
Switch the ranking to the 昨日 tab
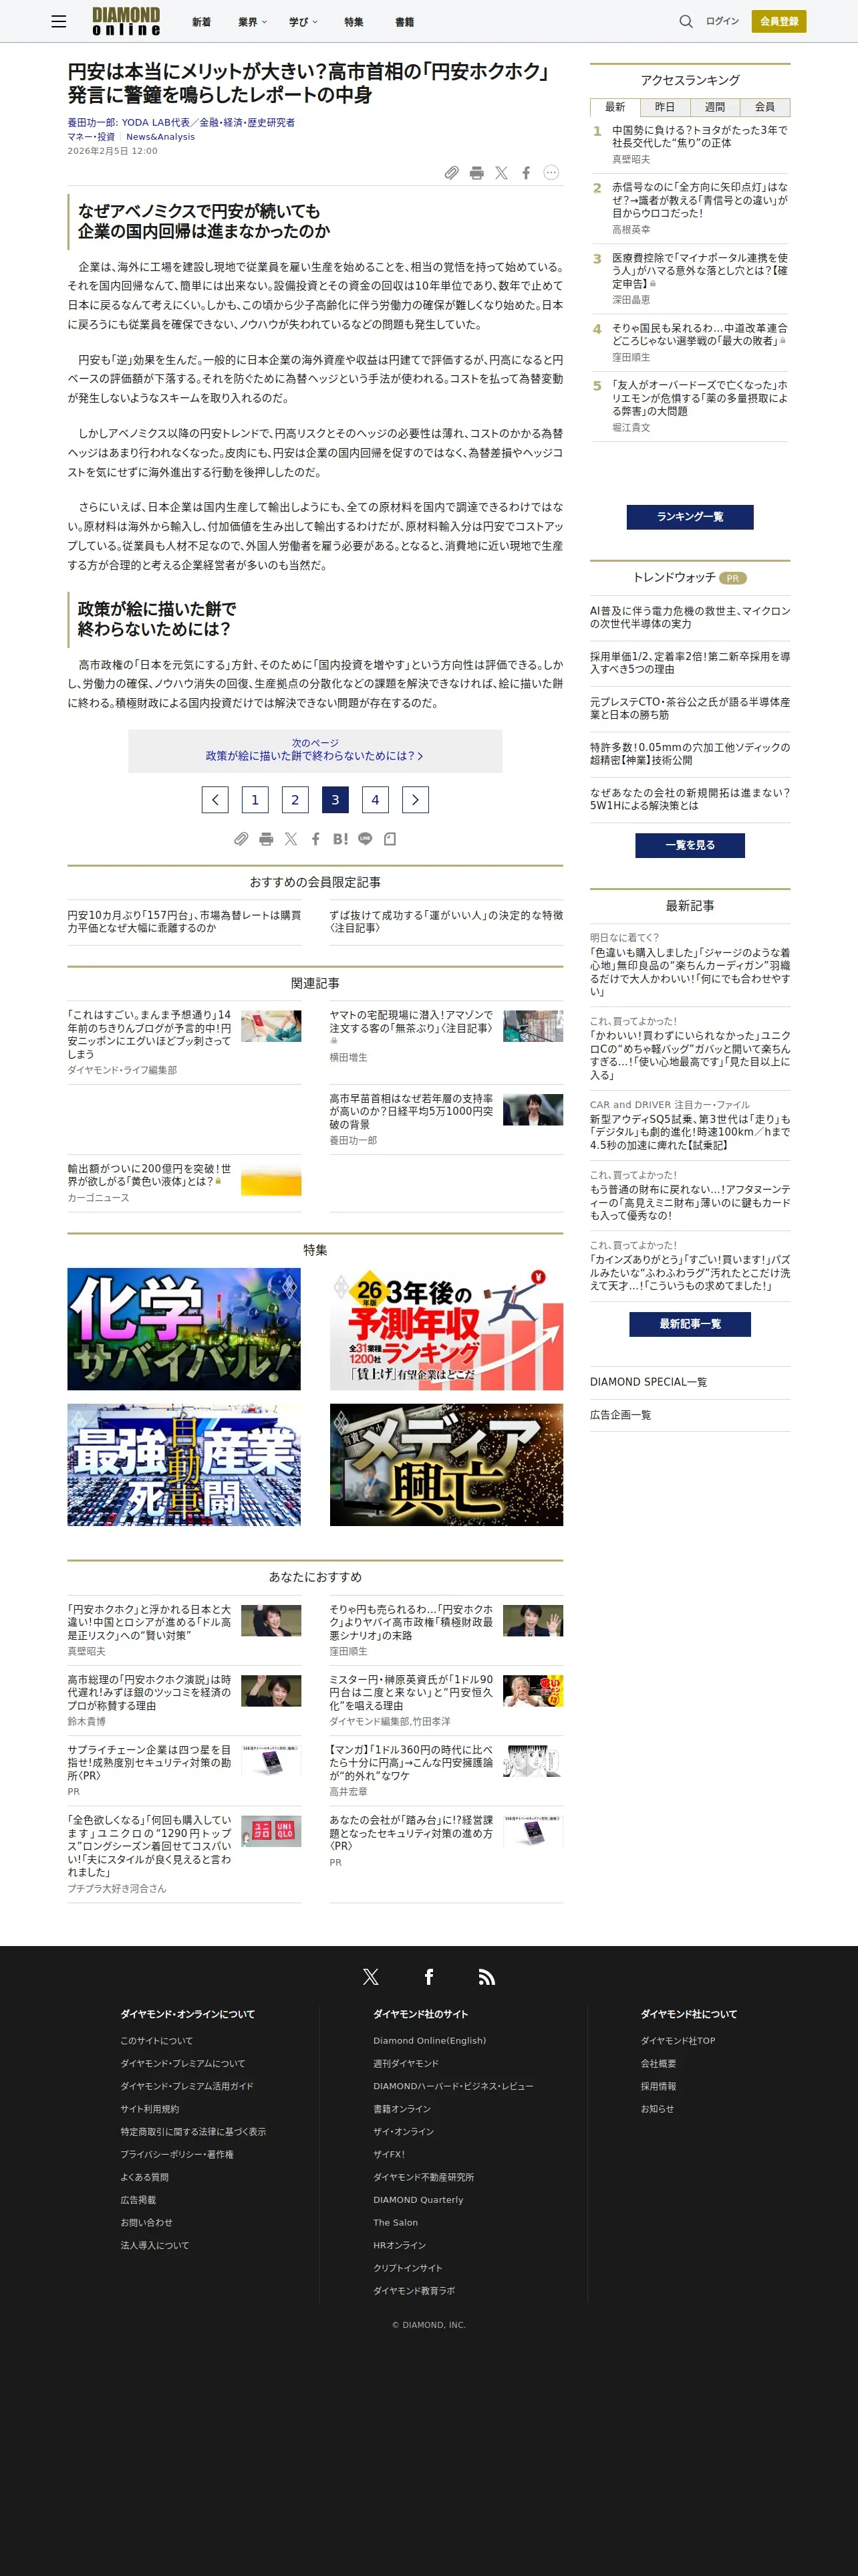tap(666, 107)
